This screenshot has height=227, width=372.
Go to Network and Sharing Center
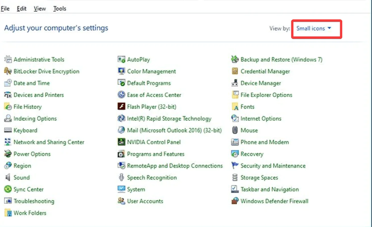[49, 142]
